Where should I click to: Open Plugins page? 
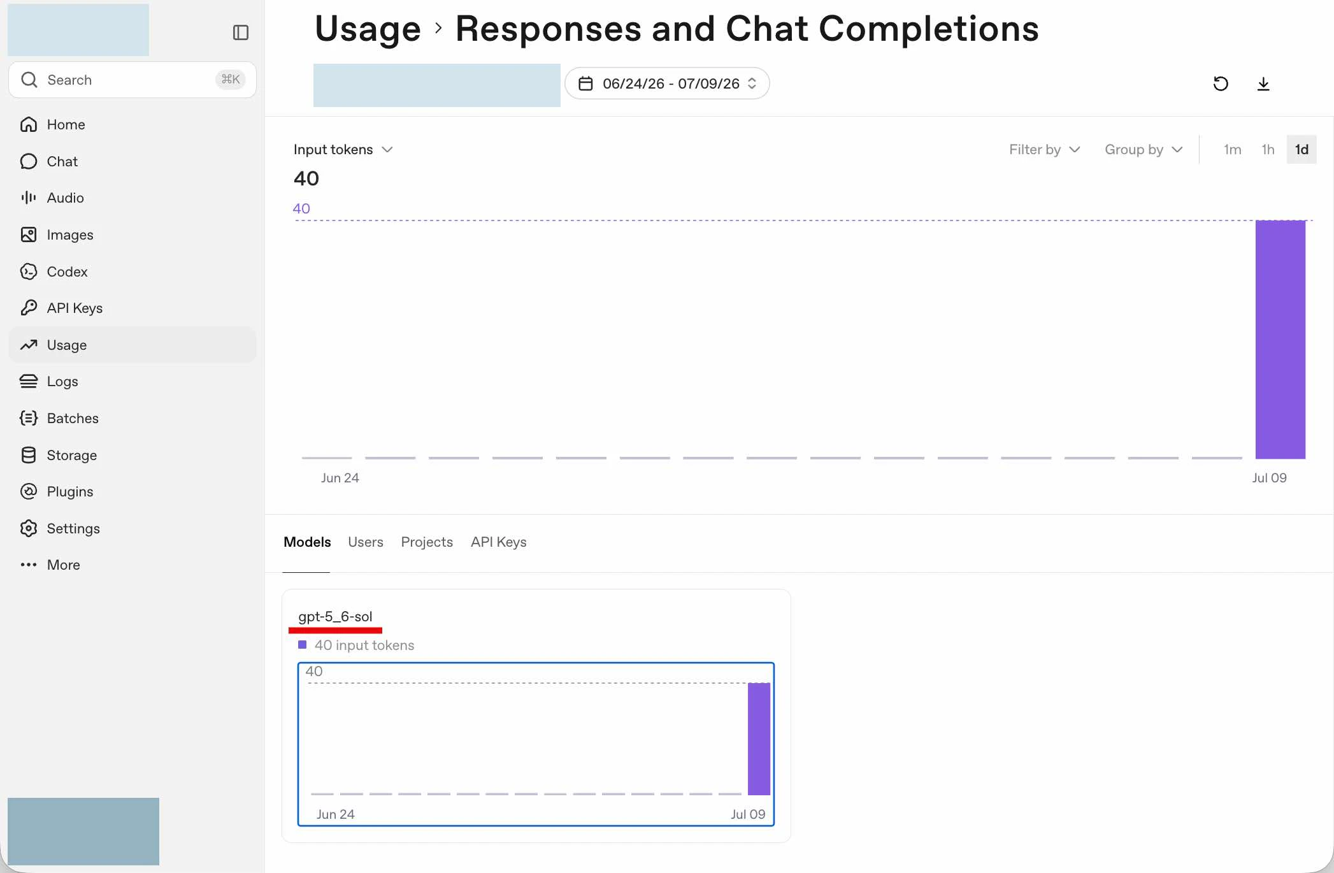tap(133, 491)
